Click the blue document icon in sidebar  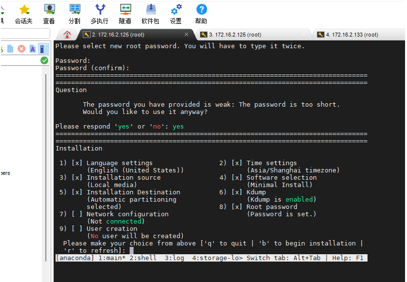11,49
